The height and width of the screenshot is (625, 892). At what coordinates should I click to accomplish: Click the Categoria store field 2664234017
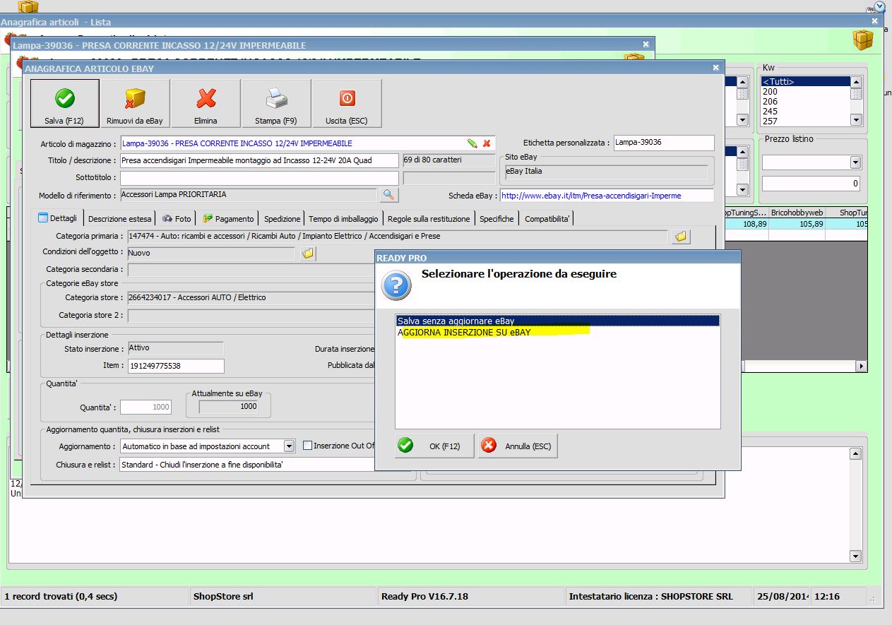pyautogui.click(x=251, y=298)
